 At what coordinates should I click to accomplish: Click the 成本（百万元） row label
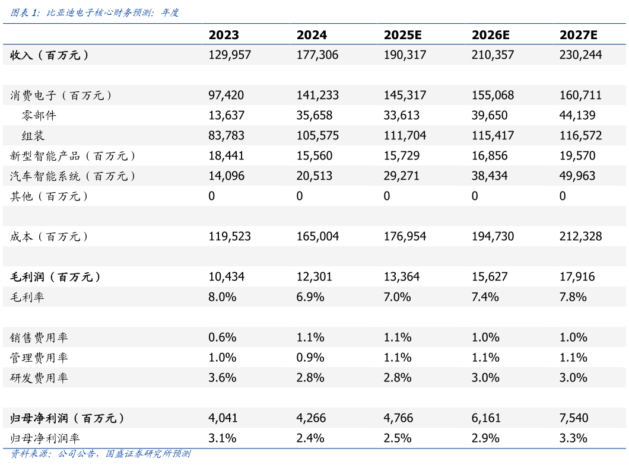pyautogui.click(x=50, y=237)
